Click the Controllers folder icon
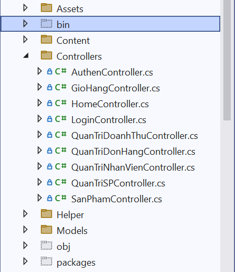235x272 pixels. pyautogui.click(x=46, y=55)
